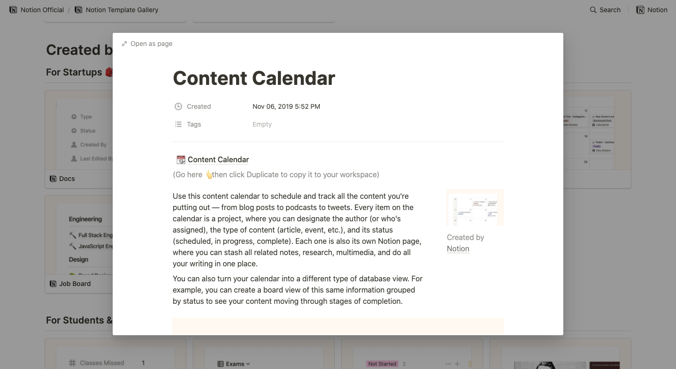
Task: Click the list icon beside Tags property
Action: [x=178, y=124]
